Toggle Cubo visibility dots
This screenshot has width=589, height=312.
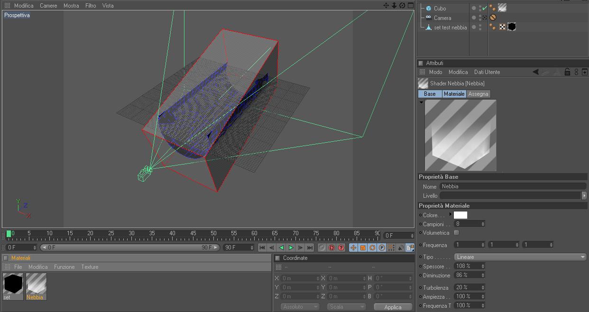click(x=480, y=8)
